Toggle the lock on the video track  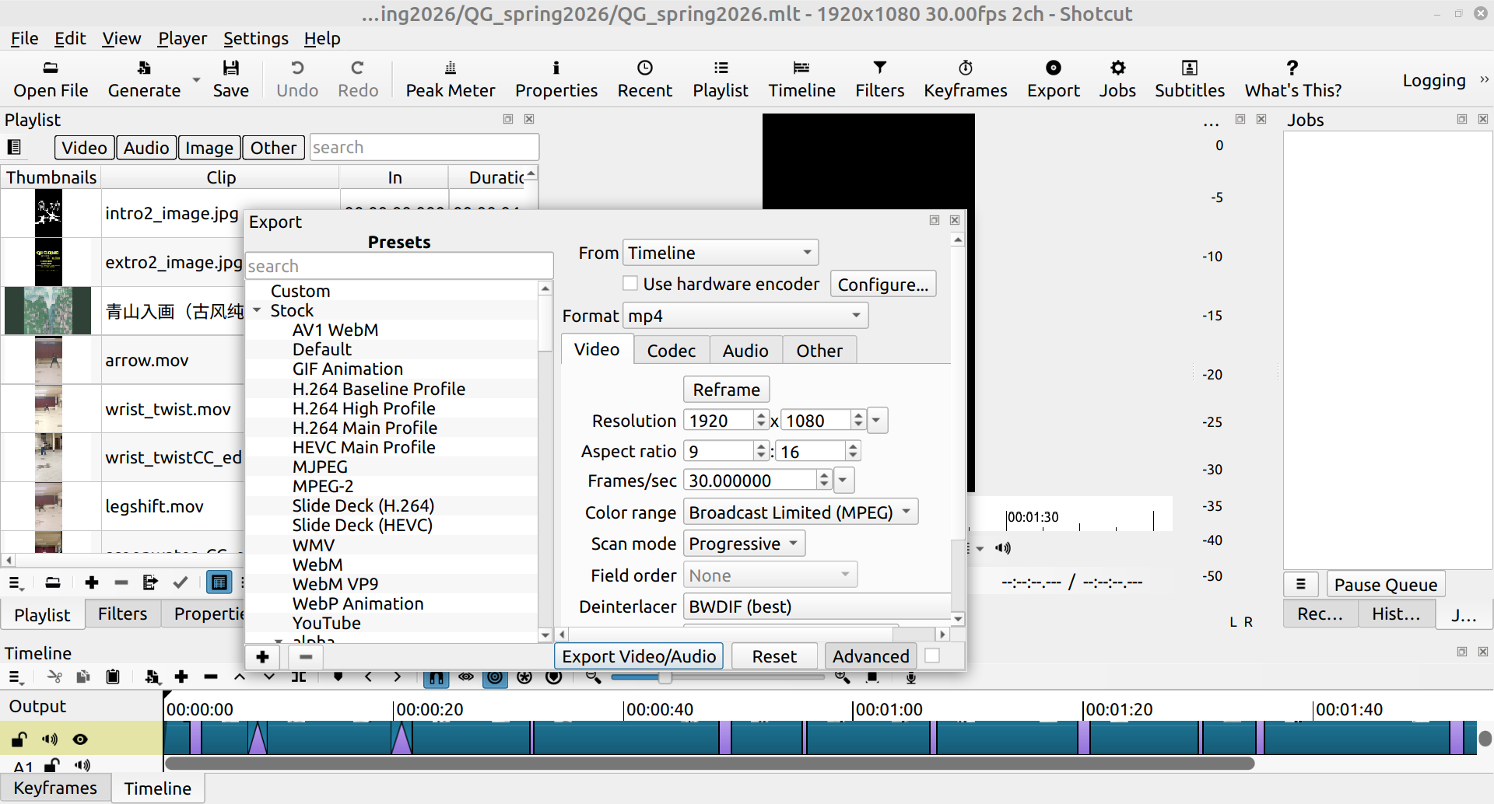click(x=19, y=739)
